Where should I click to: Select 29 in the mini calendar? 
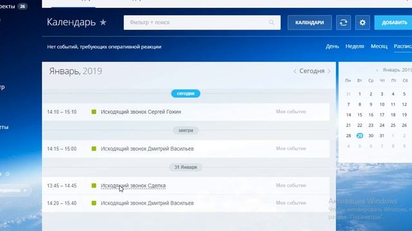point(360,135)
